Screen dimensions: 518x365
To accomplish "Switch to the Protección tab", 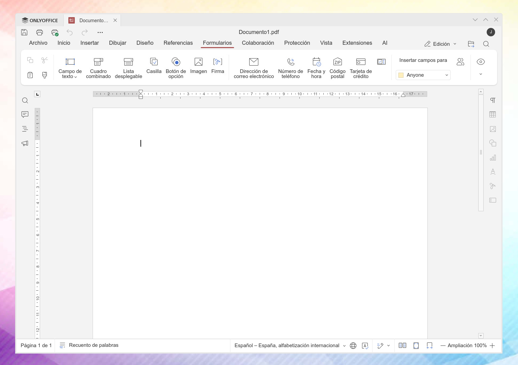I will [297, 43].
